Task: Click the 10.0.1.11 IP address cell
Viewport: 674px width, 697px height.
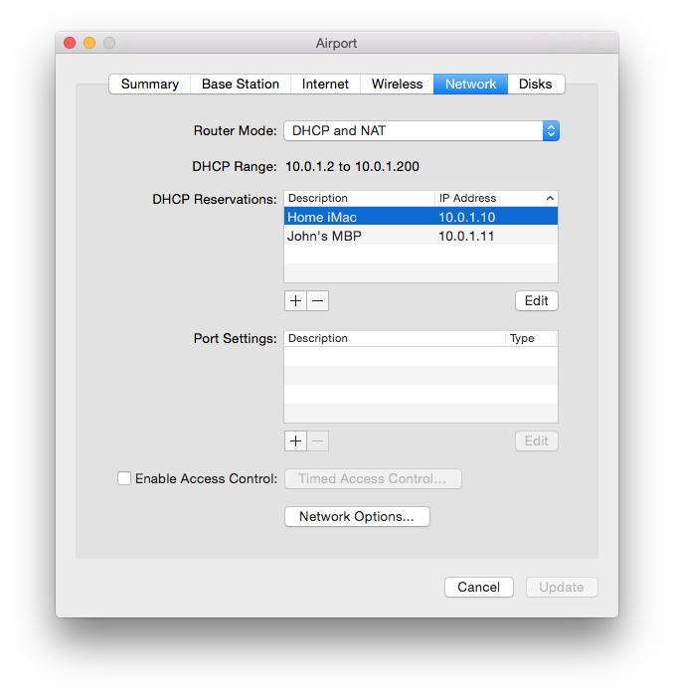Action: (x=466, y=236)
